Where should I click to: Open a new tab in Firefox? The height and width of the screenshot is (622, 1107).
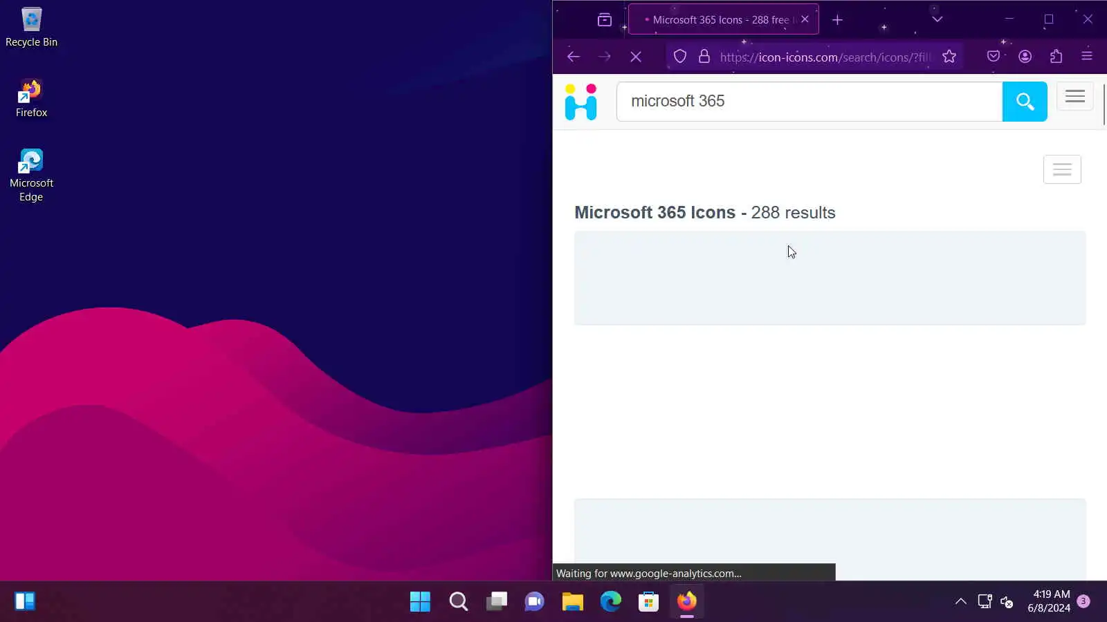pyautogui.click(x=837, y=19)
